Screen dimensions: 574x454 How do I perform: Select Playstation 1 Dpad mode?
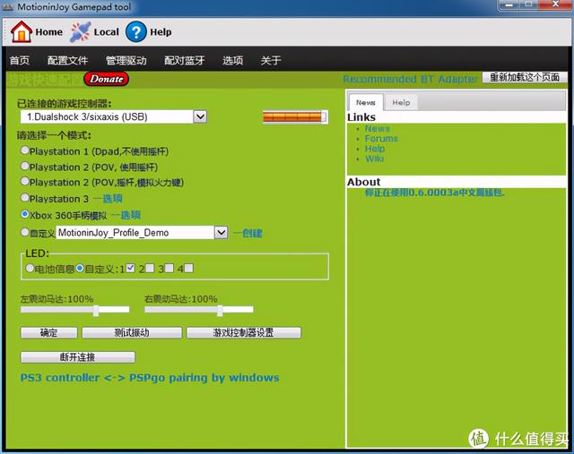(24, 150)
